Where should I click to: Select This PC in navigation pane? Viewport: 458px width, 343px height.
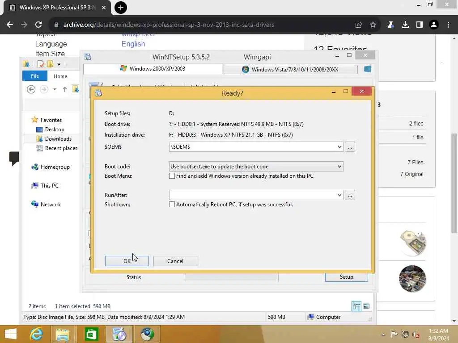[x=49, y=185]
